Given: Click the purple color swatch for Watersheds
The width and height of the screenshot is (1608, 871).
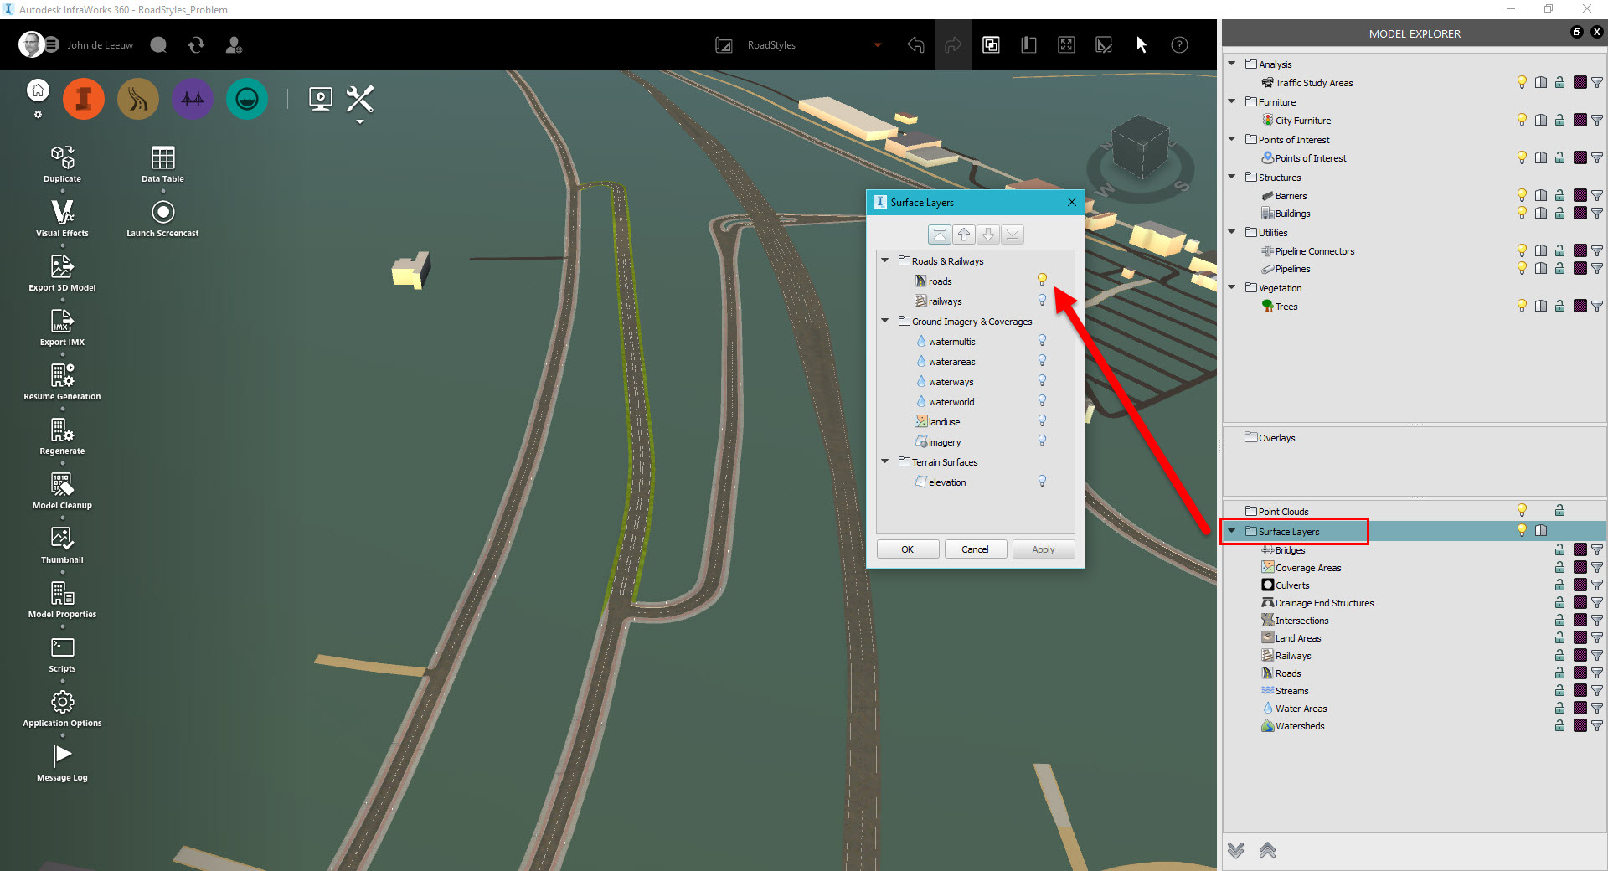Looking at the screenshot, I should click(1580, 725).
